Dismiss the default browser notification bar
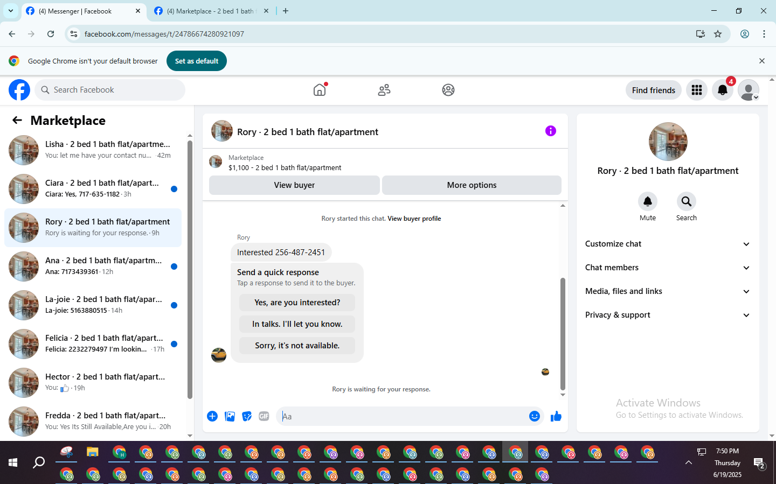This screenshot has width=776, height=484. 762,61
